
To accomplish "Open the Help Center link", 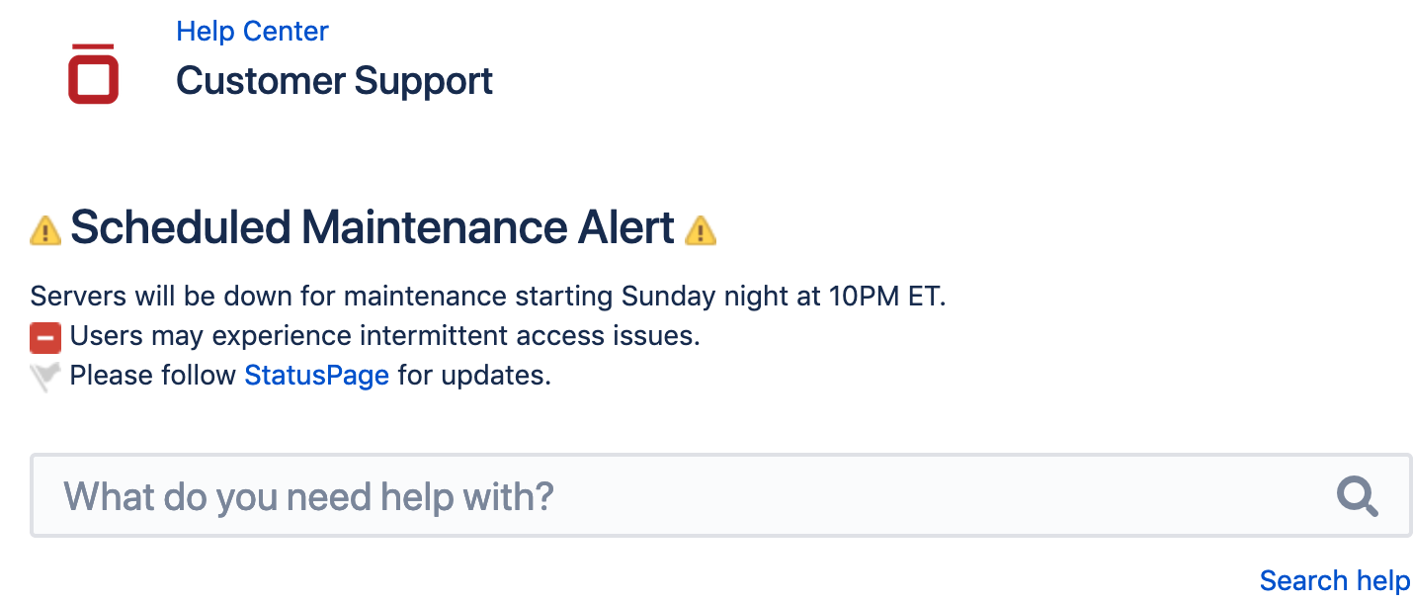I will coord(252,32).
